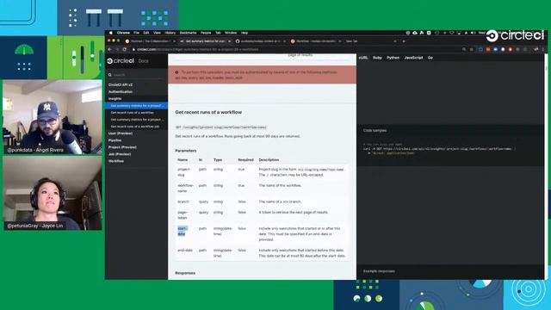
Task: Click the CircleCI logo in docs sidebar
Action: (x=121, y=61)
